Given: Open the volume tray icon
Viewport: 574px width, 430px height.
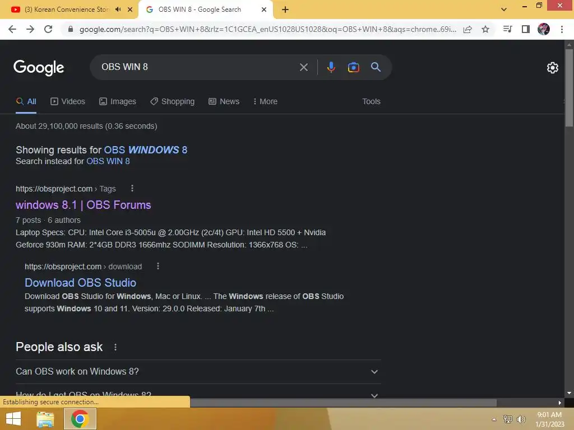Looking at the screenshot, I should point(521,419).
